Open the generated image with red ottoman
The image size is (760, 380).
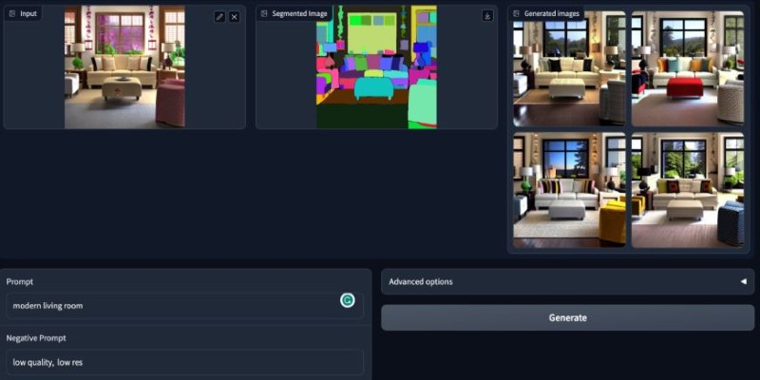tap(687, 68)
